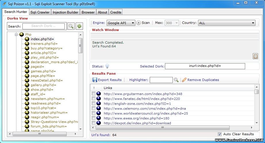Click the globe icon beside celemony.com link
The width and height of the screenshot is (265, 143).
point(99,108)
